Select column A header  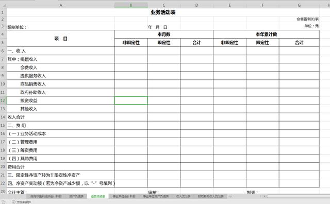(x=61, y=5)
